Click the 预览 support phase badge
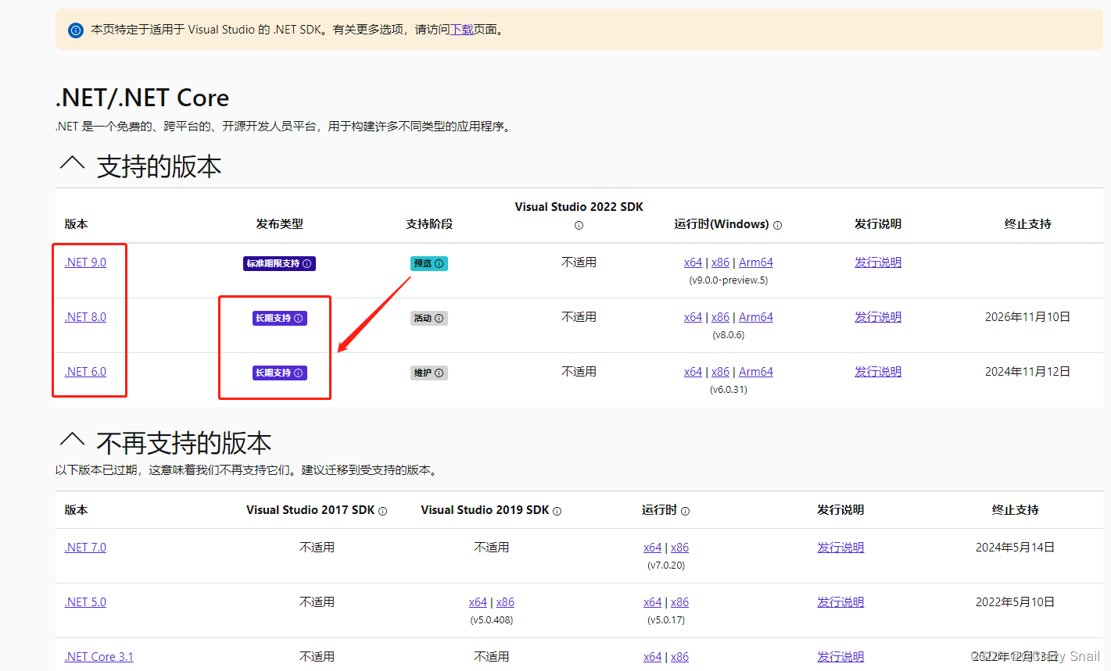This screenshot has height=671, width=1111. (428, 263)
